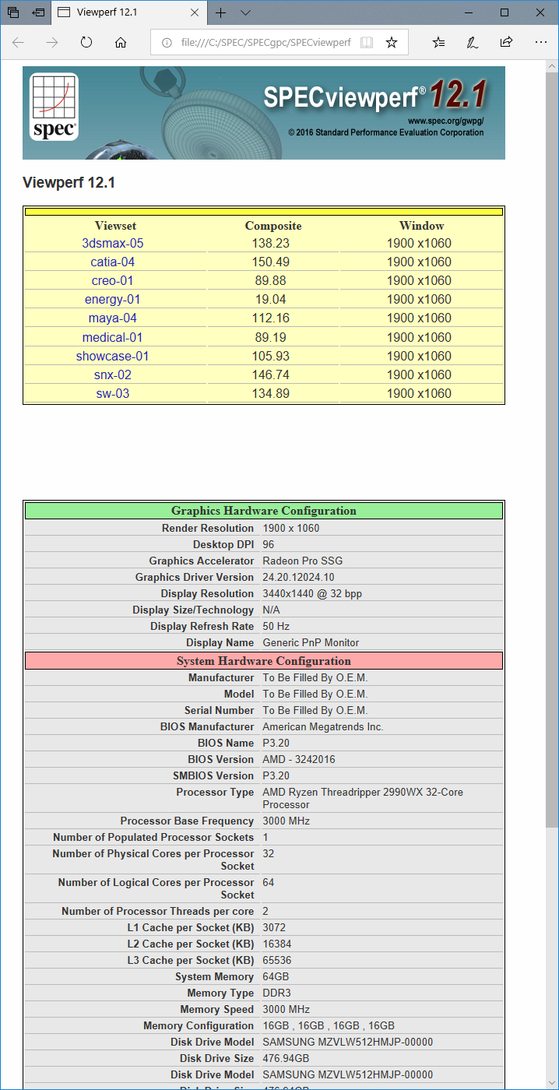Click system memory 64GB value
Screen dimensions: 559x1090
pos(276,976)
